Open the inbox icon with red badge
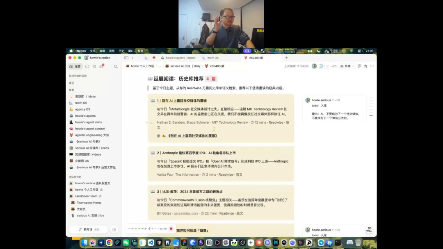The image size is (443, 249). (102, 66)
